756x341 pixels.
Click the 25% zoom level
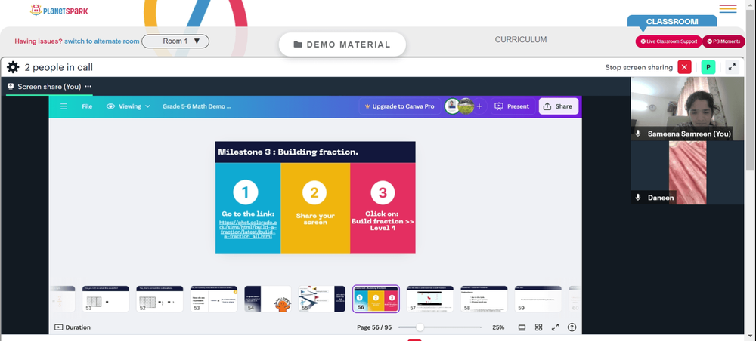tap(498, 327)
